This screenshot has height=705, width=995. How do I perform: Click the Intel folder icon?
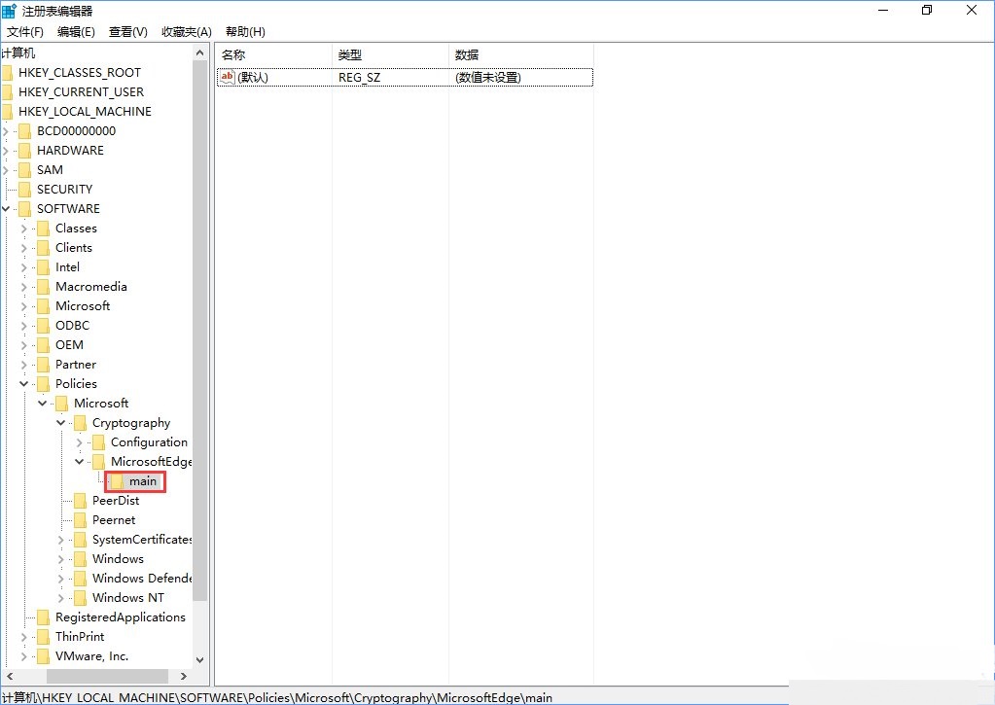pyautogui.click(x=43, y=267)
